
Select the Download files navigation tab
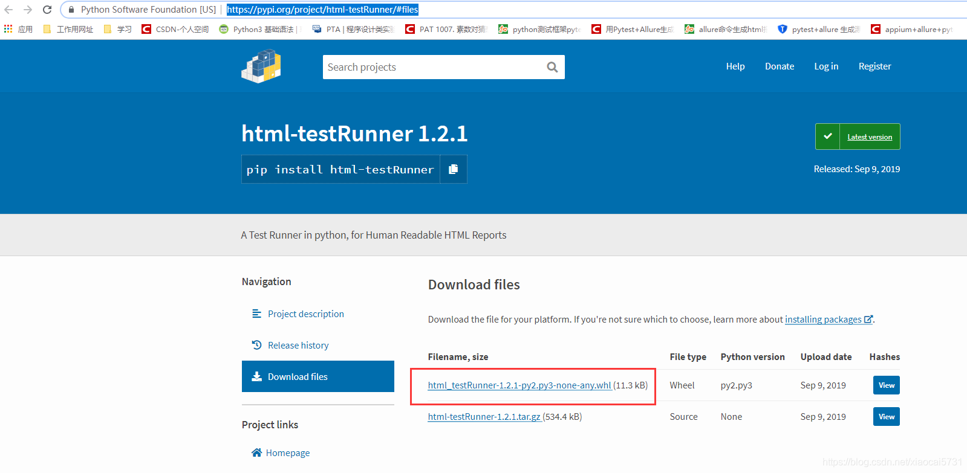[318, 376]
